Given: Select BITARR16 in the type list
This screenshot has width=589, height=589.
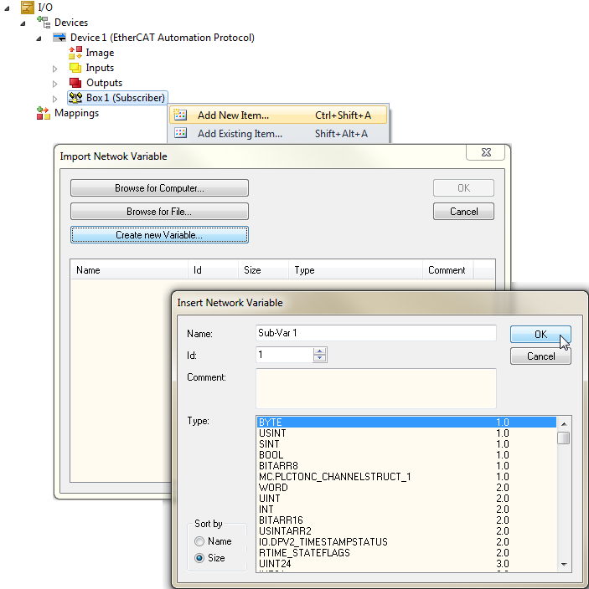Looking at the screenshot, I should click(406, 520).
